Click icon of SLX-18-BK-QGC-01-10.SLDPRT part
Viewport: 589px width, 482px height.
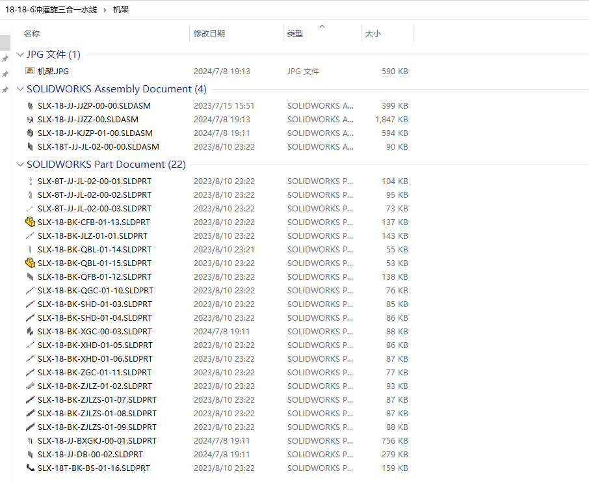coord(30,290)
